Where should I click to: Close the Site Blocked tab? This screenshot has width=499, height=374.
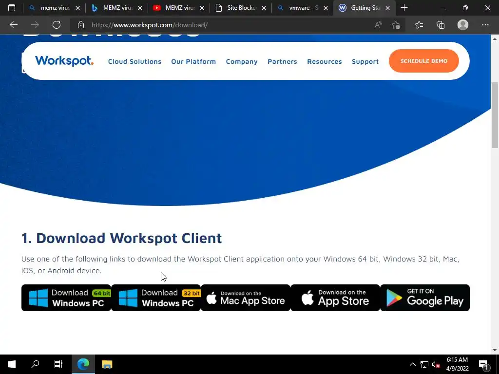click(264, 8)
